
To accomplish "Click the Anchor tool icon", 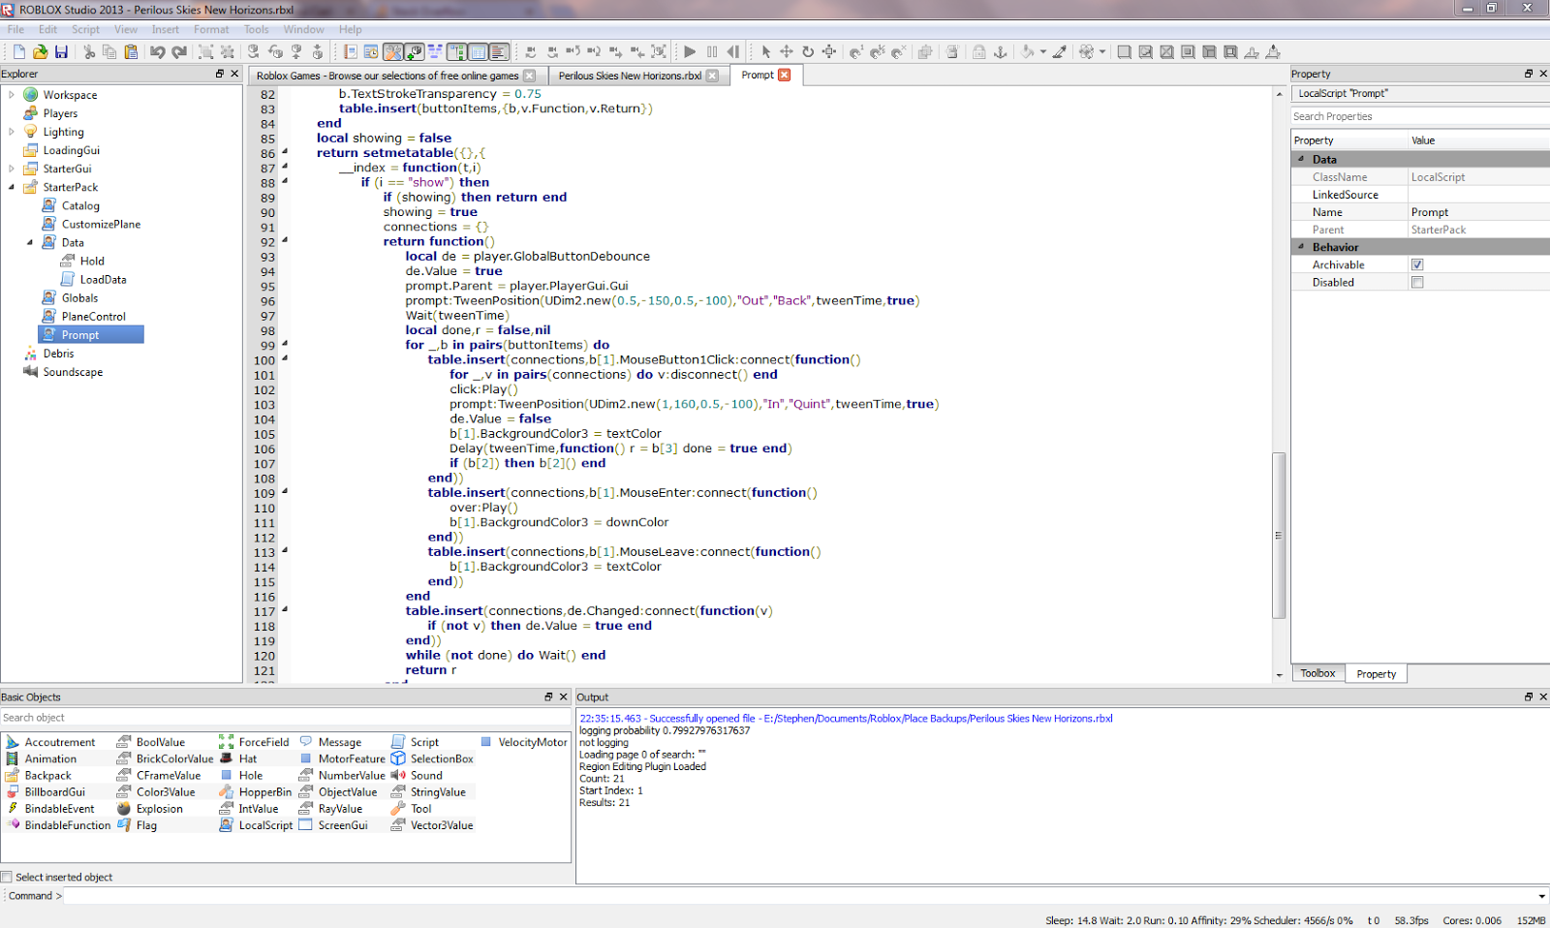I will [x=1001, y=52].
